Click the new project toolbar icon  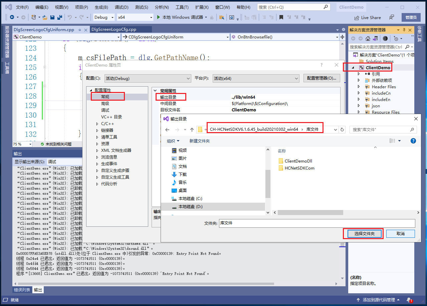click(33, 17)
